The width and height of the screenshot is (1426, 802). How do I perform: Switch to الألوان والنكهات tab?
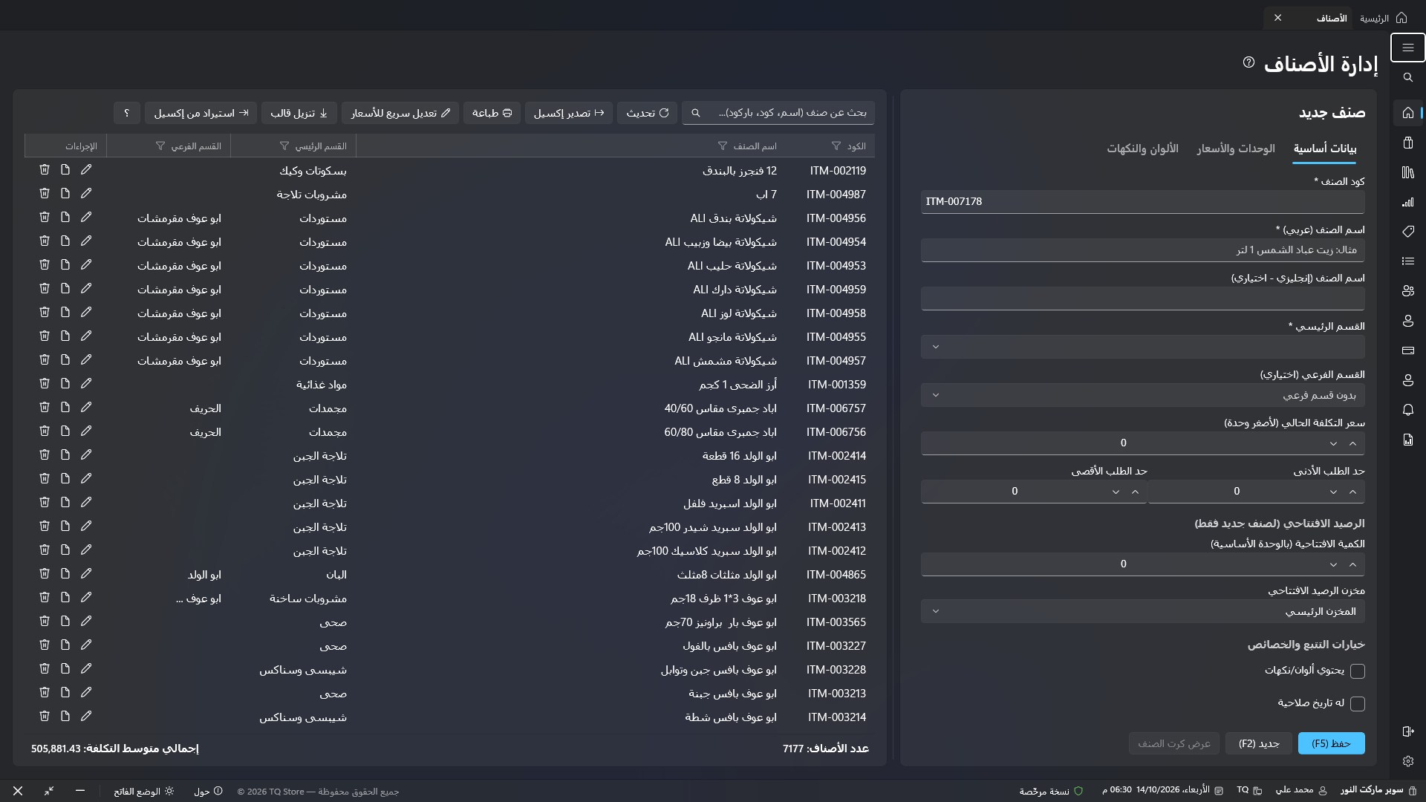[1142, 149]
